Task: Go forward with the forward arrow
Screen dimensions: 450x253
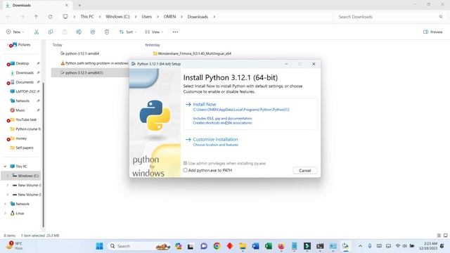Action: 22,17
